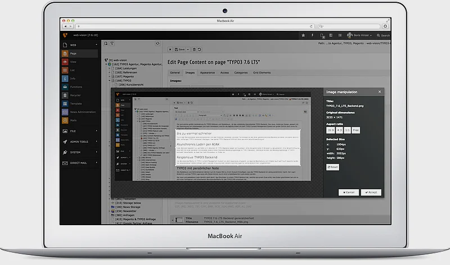
Task: Open clear cache lightning bolt menu
Action: [312, 35]
